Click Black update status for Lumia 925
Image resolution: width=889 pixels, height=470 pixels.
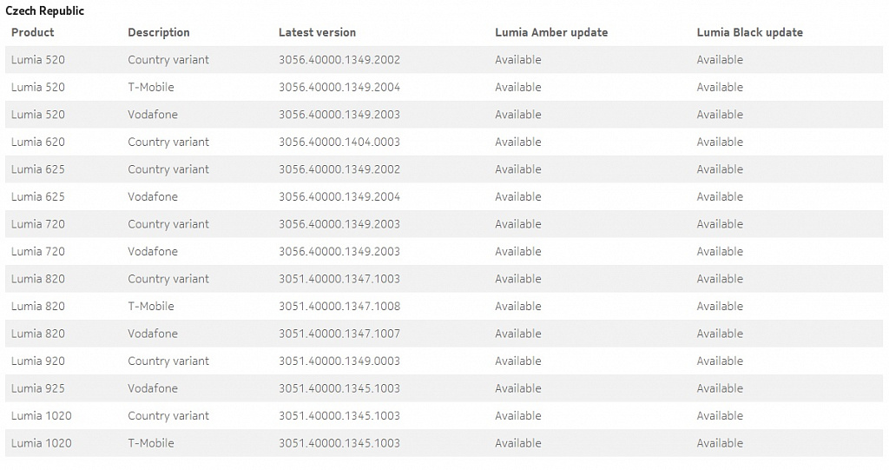720,388
